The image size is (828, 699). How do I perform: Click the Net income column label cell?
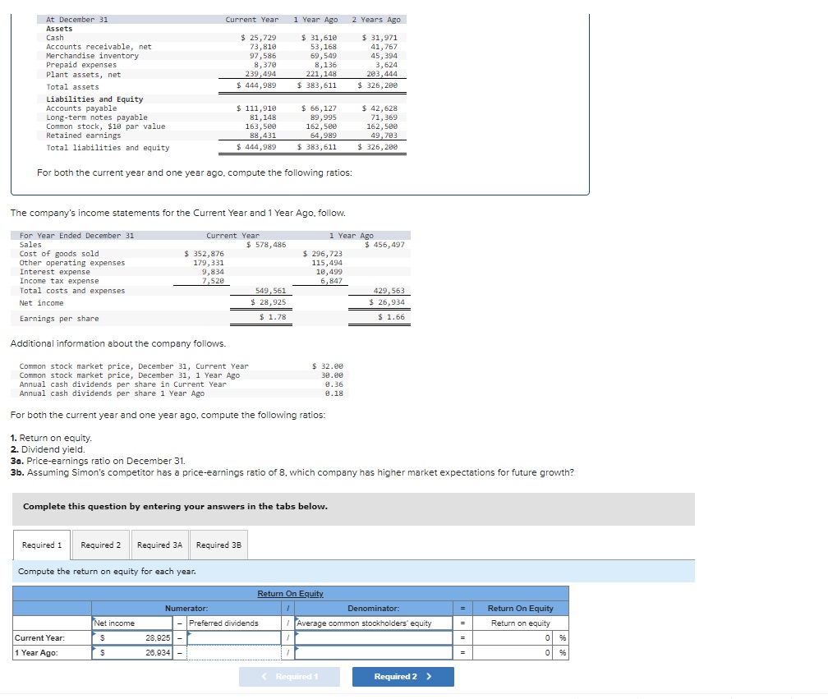click(x=131, y=622)
